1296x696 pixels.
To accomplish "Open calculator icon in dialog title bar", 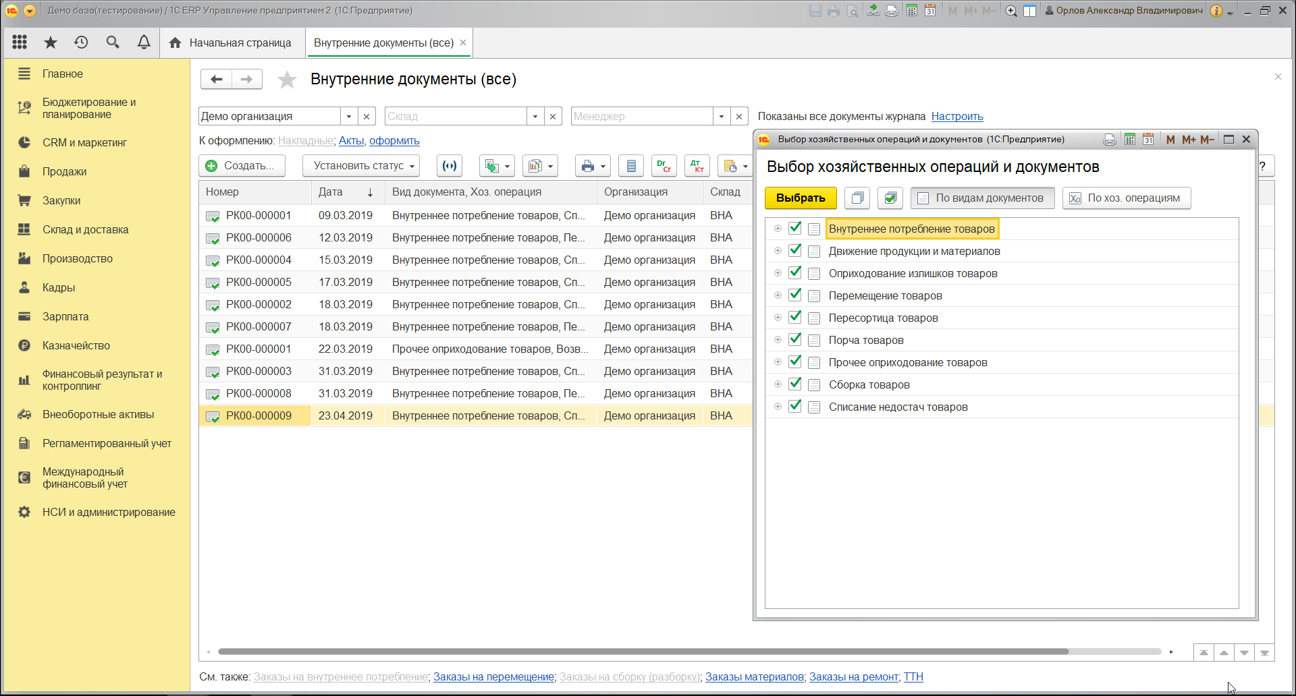I will click(x=1130, y=140).
